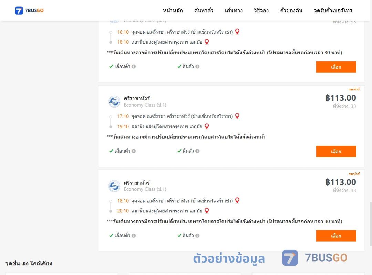Click info icon beside เลื่อนตั๋ว on 20:10 arrival trip
Viewport: 372px width, 275px height.
[134, 236]
